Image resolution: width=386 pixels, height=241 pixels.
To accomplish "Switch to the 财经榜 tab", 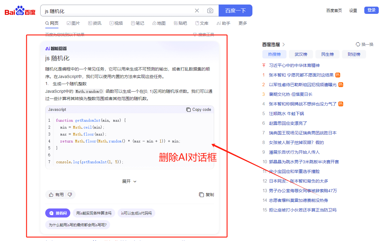I will tap(354, 54).
